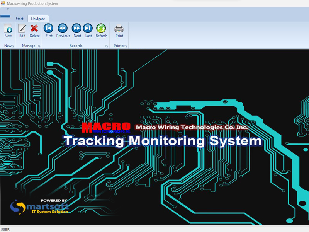Click the Edit pencil icon

pyautogui.click(x=22, y=29)
